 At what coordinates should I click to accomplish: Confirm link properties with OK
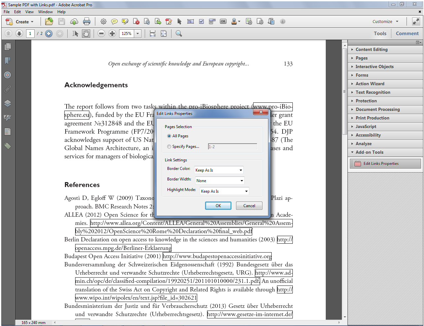218,205
